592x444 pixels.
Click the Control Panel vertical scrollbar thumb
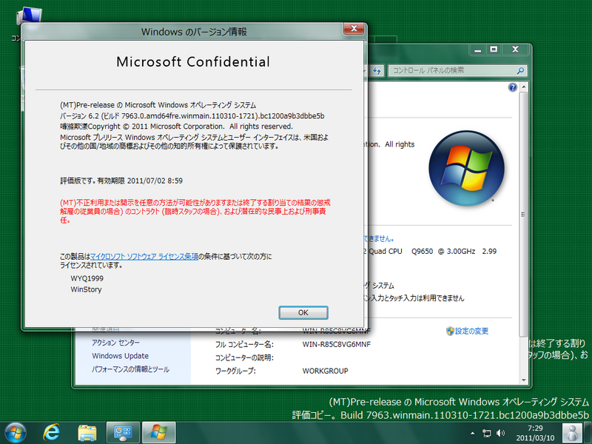(523, 215)
